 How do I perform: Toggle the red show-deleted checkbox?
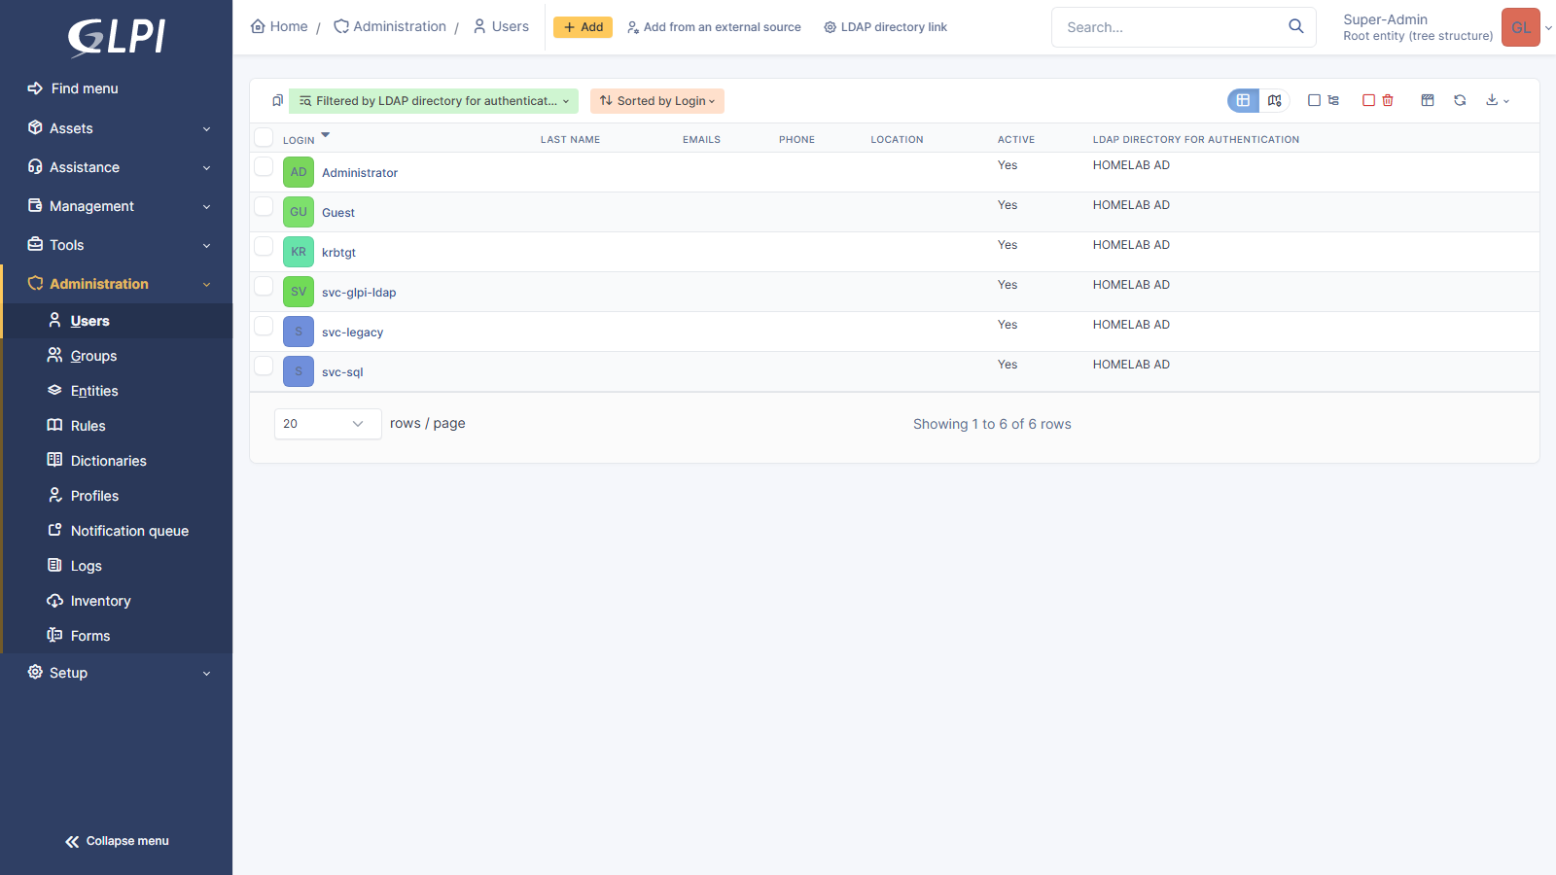pyautogui.click(x=1368, y=100)
